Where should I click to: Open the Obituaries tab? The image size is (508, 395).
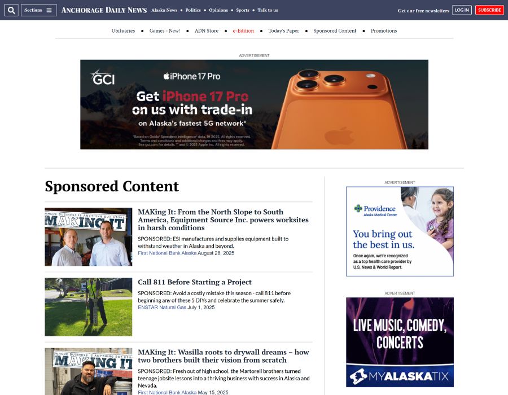pos(123,31)
